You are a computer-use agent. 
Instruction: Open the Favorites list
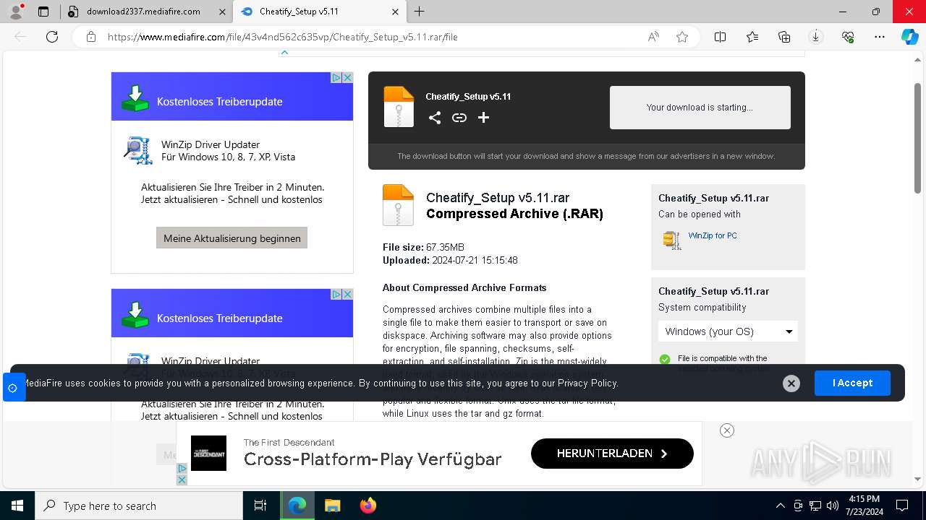coord(752,37)
